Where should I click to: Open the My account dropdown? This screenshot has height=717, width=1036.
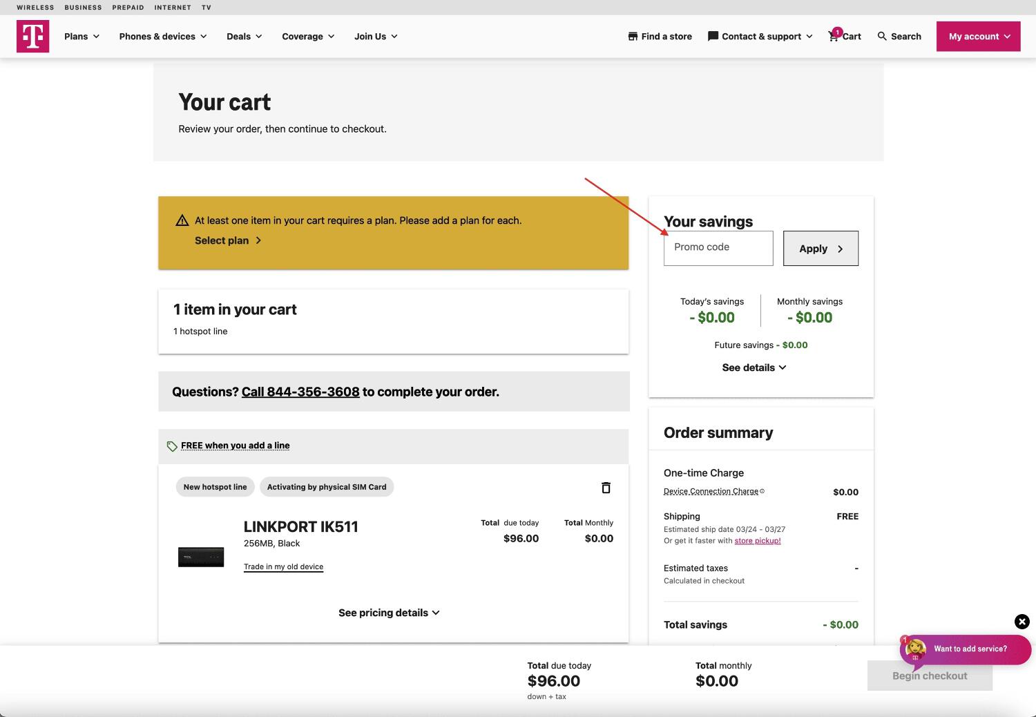(x=979, y=36)
